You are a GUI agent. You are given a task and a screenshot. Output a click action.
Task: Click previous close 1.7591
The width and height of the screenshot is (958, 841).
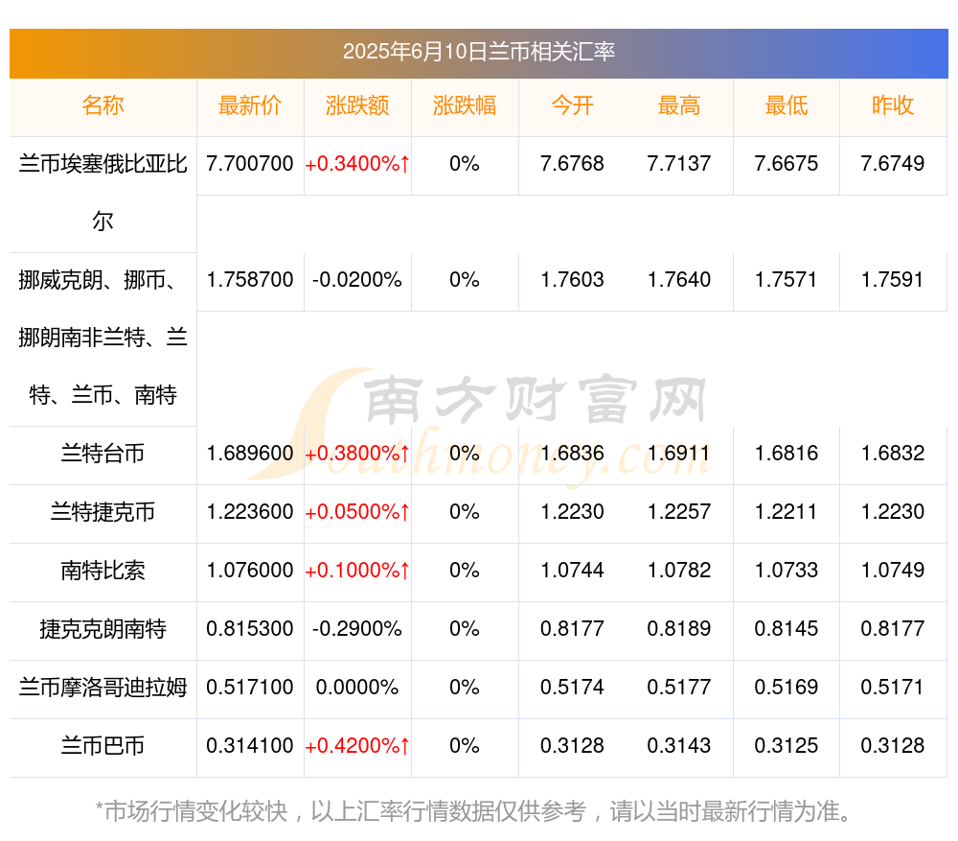point(893,280)
